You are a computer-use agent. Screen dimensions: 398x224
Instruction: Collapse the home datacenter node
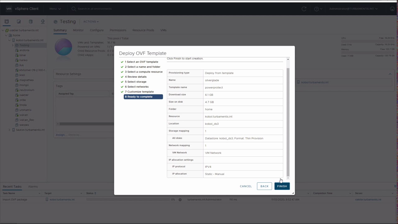pos(6,35)
